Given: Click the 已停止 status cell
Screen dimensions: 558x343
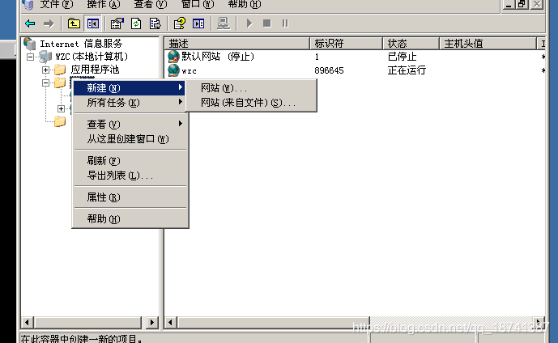Looking at the screenshot, I should click(x=403, y=57).
